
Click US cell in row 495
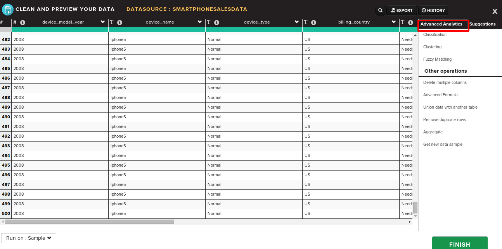351,165
